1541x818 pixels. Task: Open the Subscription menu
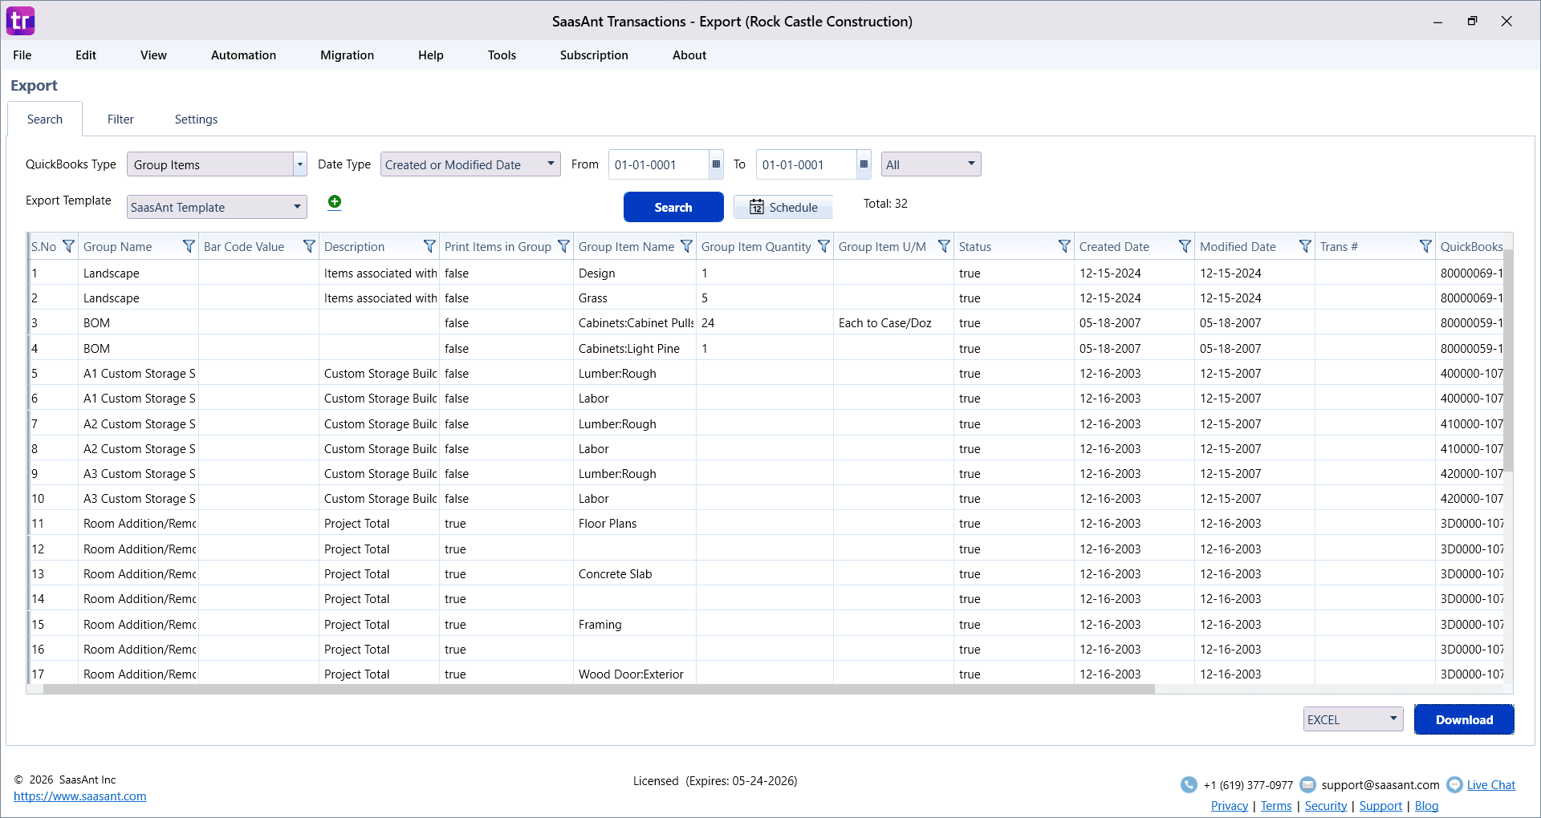pyautogui.click(x=594, y=55)
